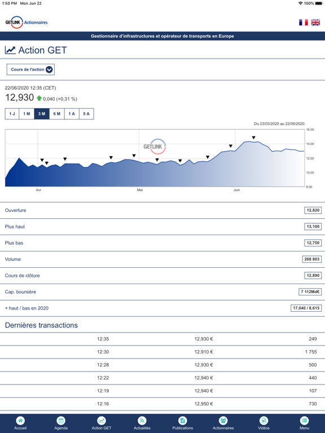Switch language to French flag
The width and height of the screenshot is (325, 433).
303,23
